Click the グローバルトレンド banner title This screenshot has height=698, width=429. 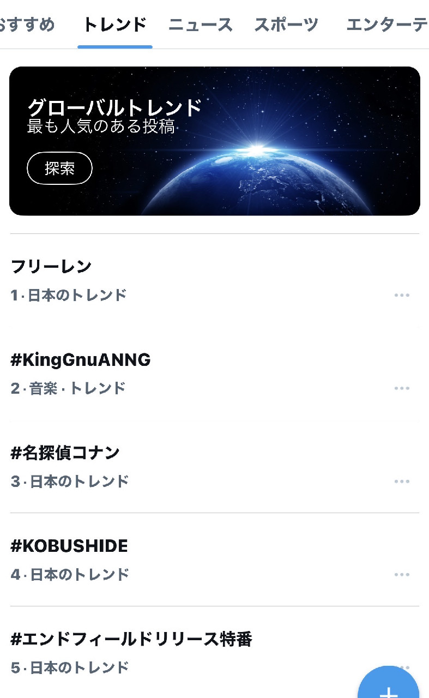[114, 107]
